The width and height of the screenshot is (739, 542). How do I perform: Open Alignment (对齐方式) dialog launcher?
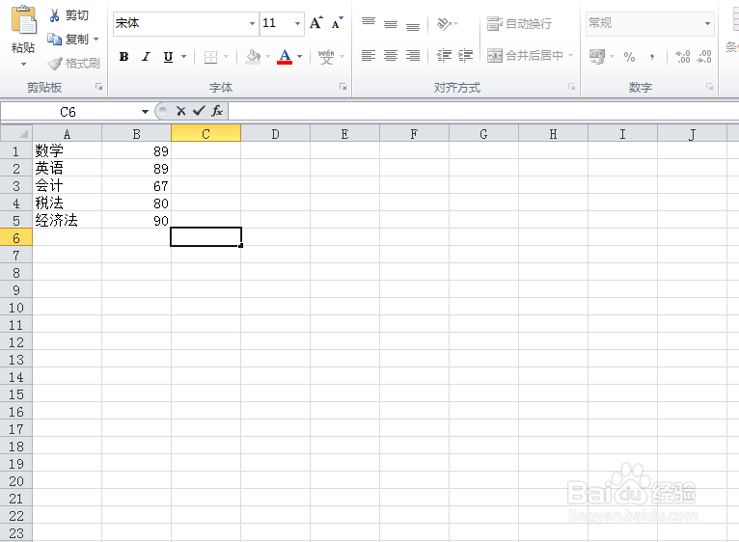[x=572, y=87]
